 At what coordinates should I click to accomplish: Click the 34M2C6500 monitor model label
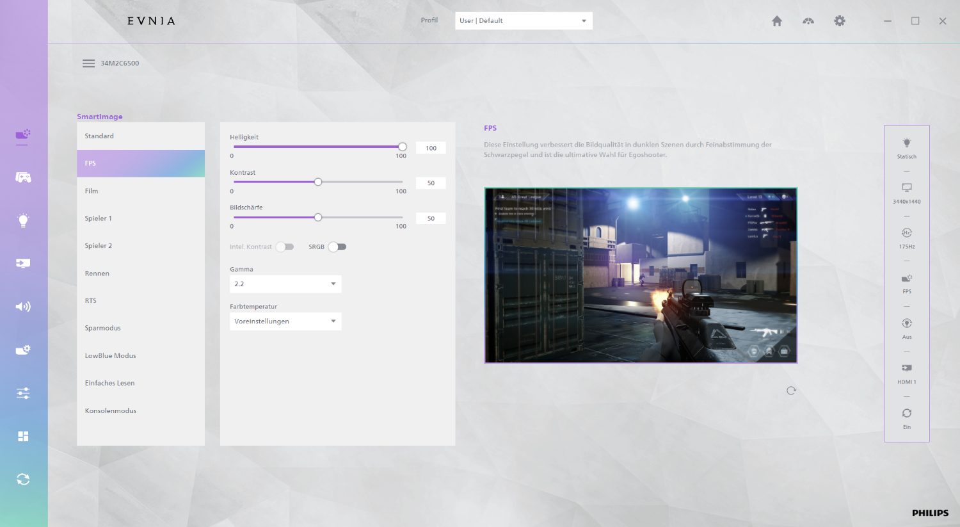click(x=120, y=63)
